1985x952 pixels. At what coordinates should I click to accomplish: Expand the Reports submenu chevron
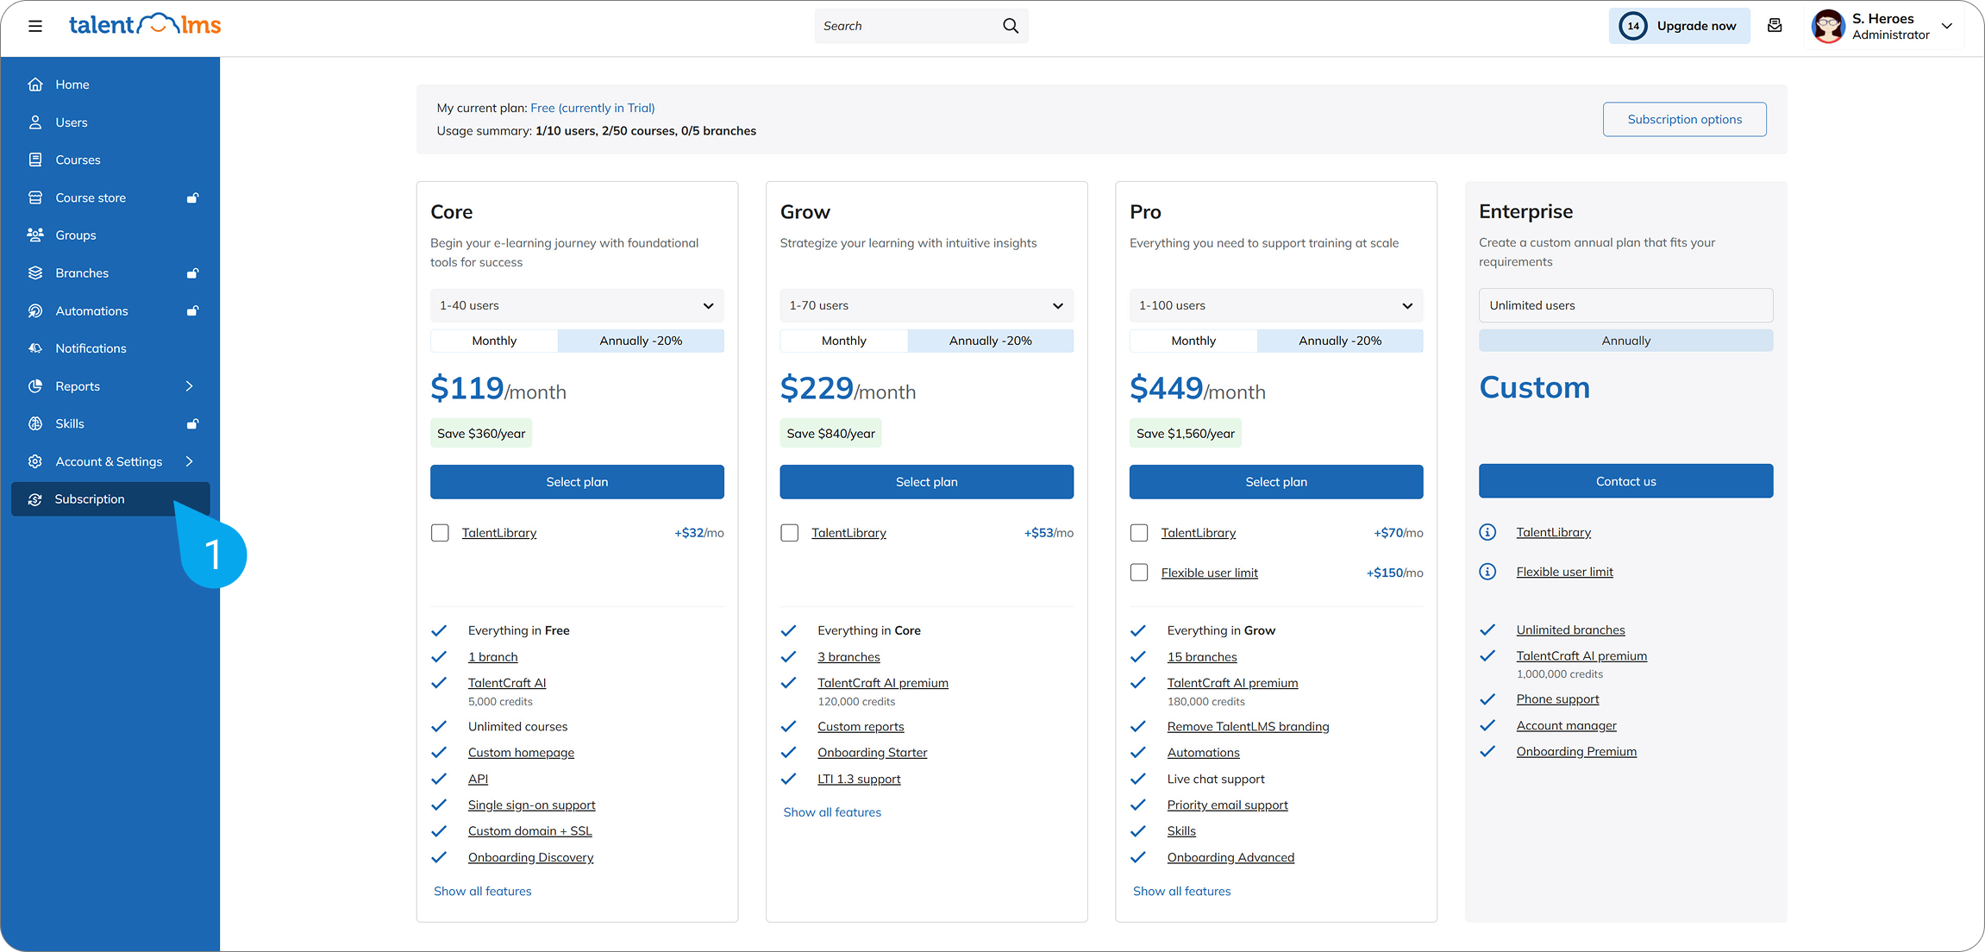(190, 386)
